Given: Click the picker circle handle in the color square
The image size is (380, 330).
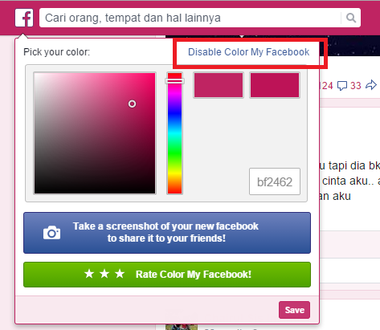Looking at the screenshot, I should [x=132, y=104].
